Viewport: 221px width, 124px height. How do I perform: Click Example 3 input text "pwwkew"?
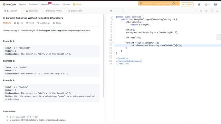pos(23,87)
